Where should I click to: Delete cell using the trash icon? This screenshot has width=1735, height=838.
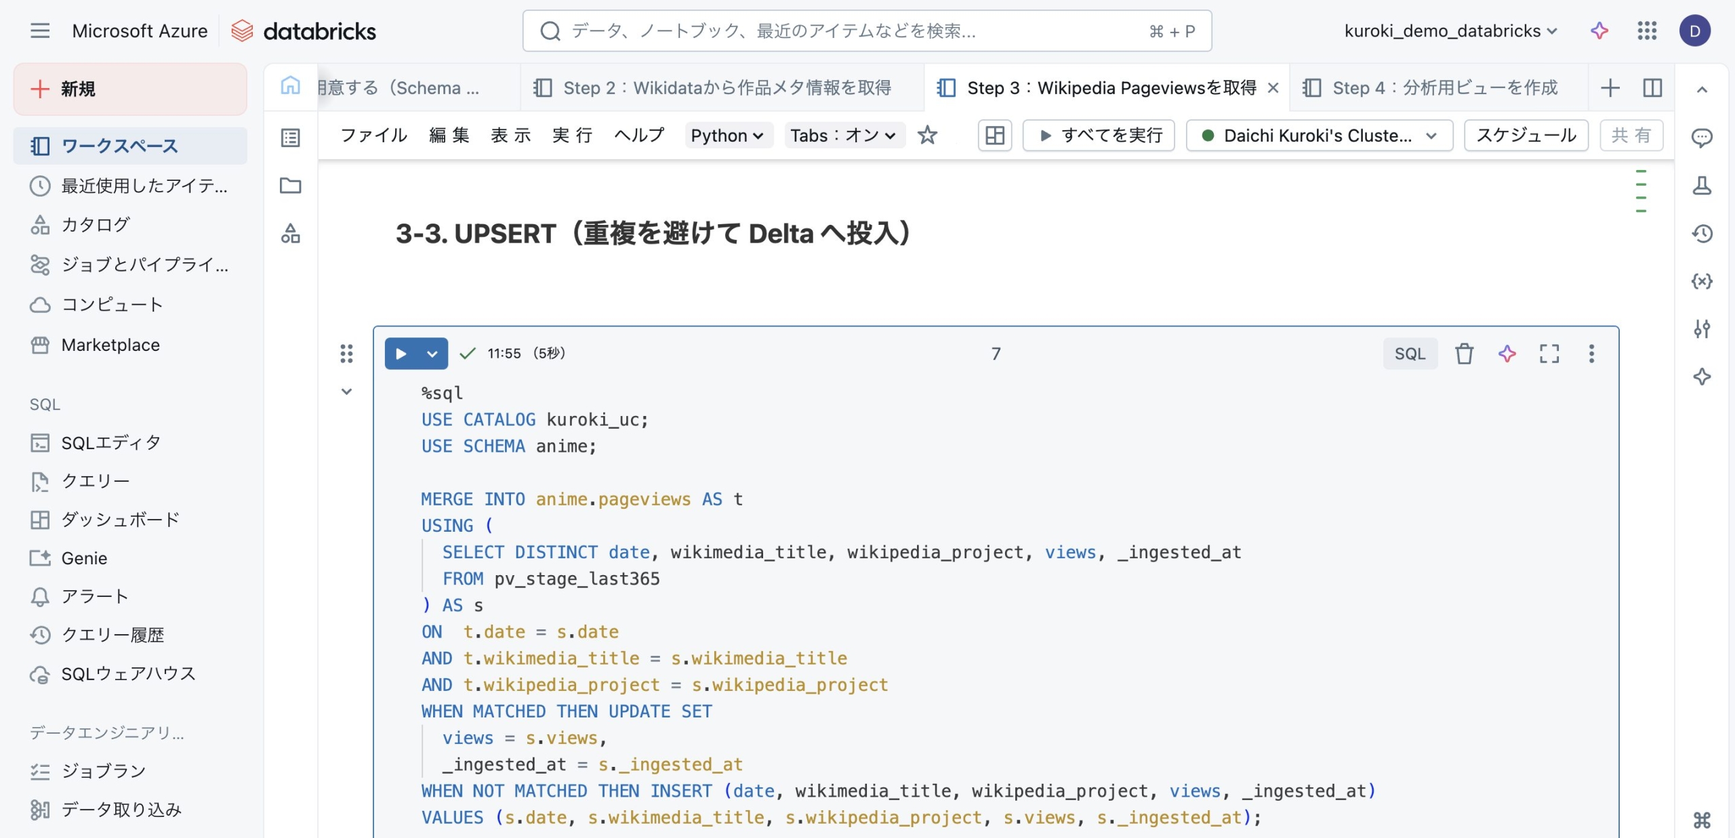tap(1464, 354)
